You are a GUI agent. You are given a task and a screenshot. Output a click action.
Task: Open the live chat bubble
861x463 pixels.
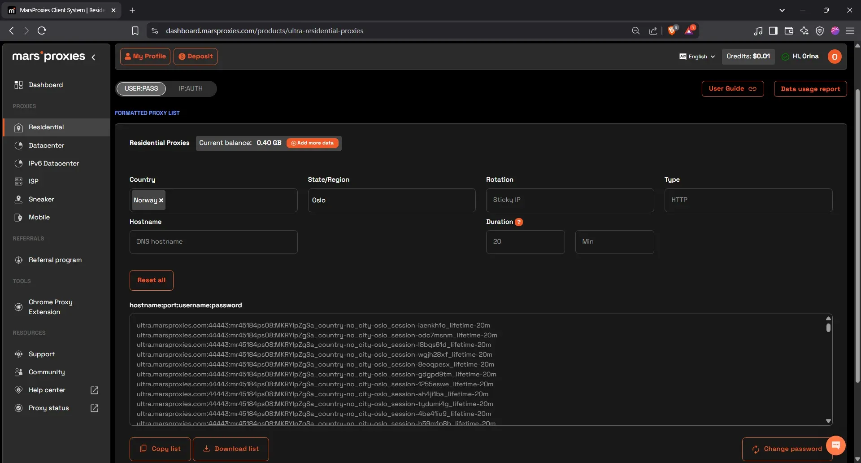pyautogui.click(x=836, y=445)
